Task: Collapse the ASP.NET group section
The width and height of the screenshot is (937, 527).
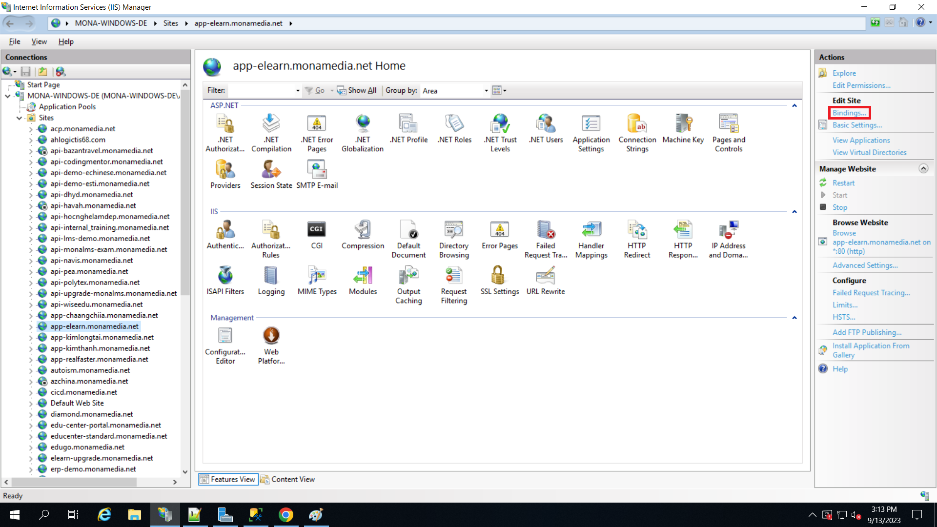Action: [794, 105]
